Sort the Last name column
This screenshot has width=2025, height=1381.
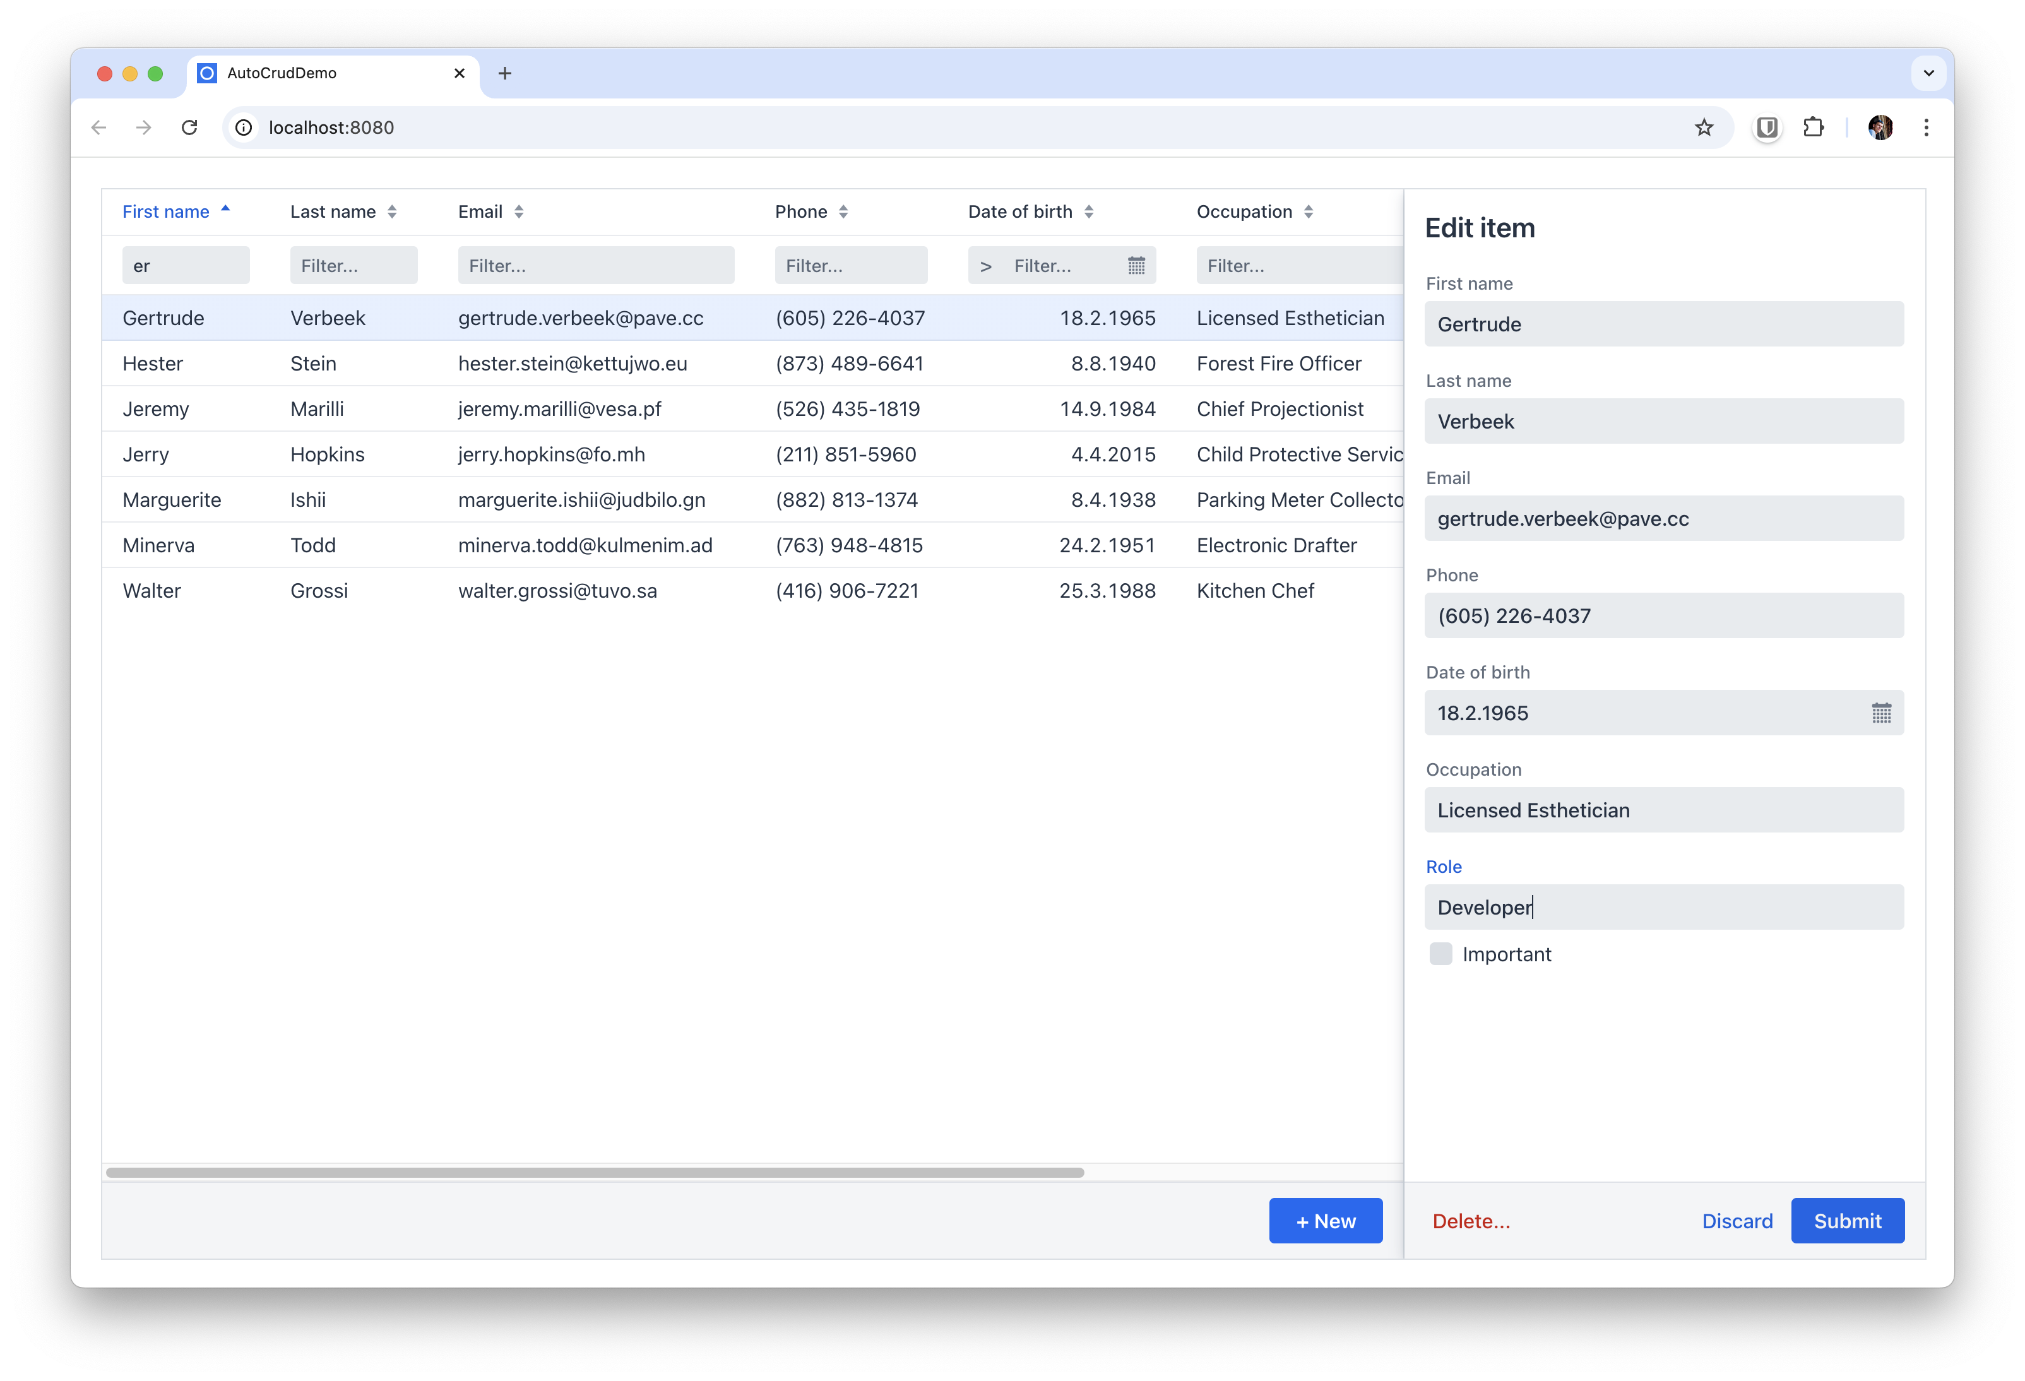392,211
